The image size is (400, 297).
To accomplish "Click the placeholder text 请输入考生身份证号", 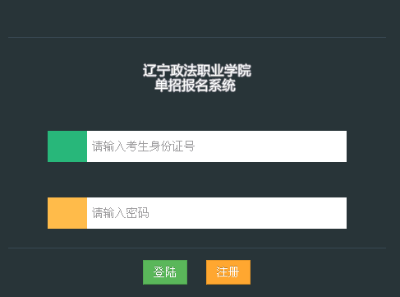I will click(143, 146).
